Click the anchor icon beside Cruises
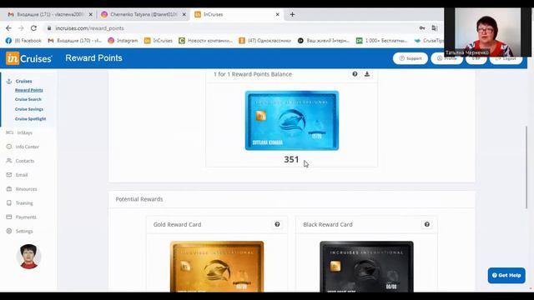534x300 pixels. point(9,82)
